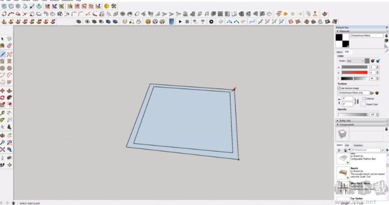Click the yellow circle extension icon
The width and height of the screenshot is (389, 205).
click(x=106, y=6)
